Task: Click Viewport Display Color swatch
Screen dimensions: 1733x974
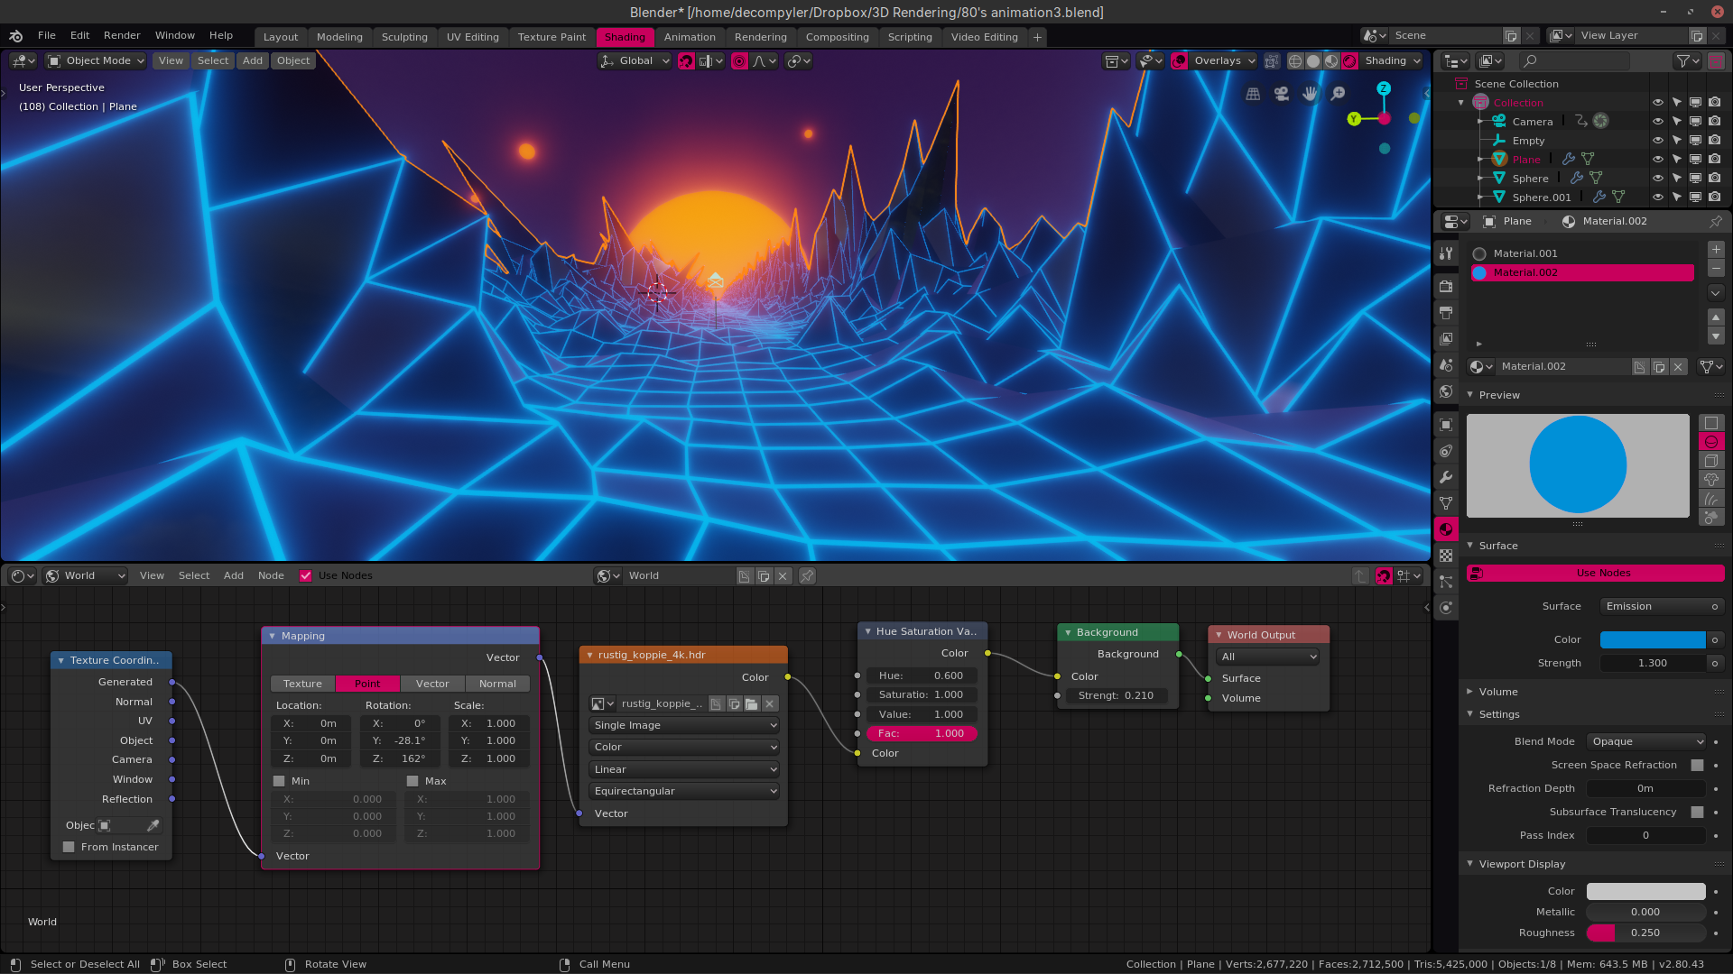Action: click(1645, 892)
